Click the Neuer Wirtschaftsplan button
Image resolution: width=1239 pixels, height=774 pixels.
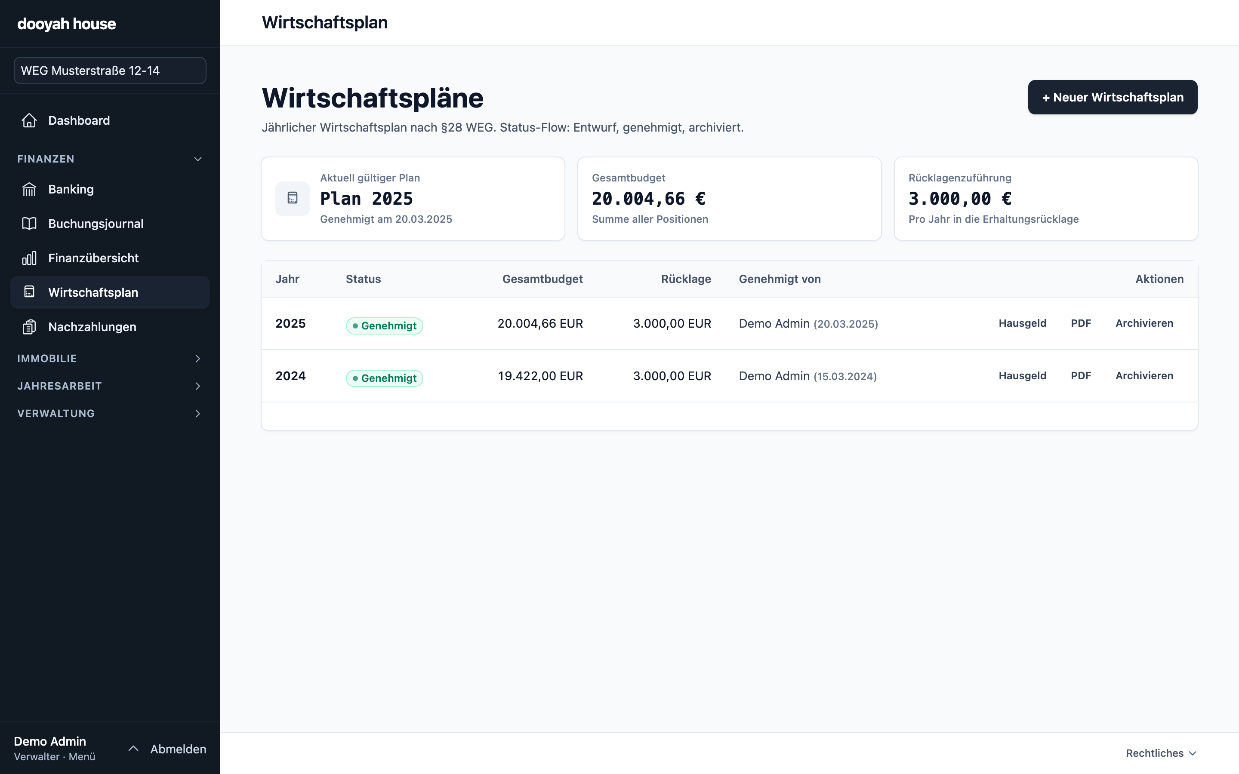[x=1113, y=97]
